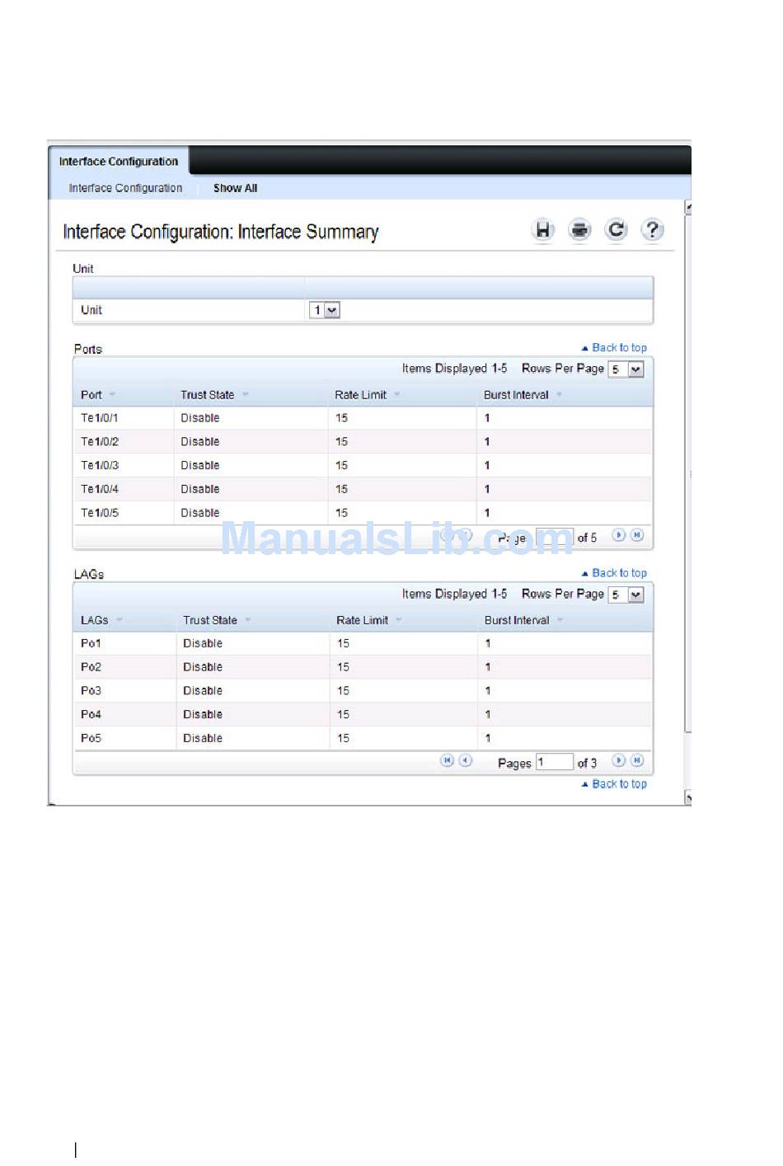
Task: Click the Burst Interval value for Te1/0/5
Action: 487,512
